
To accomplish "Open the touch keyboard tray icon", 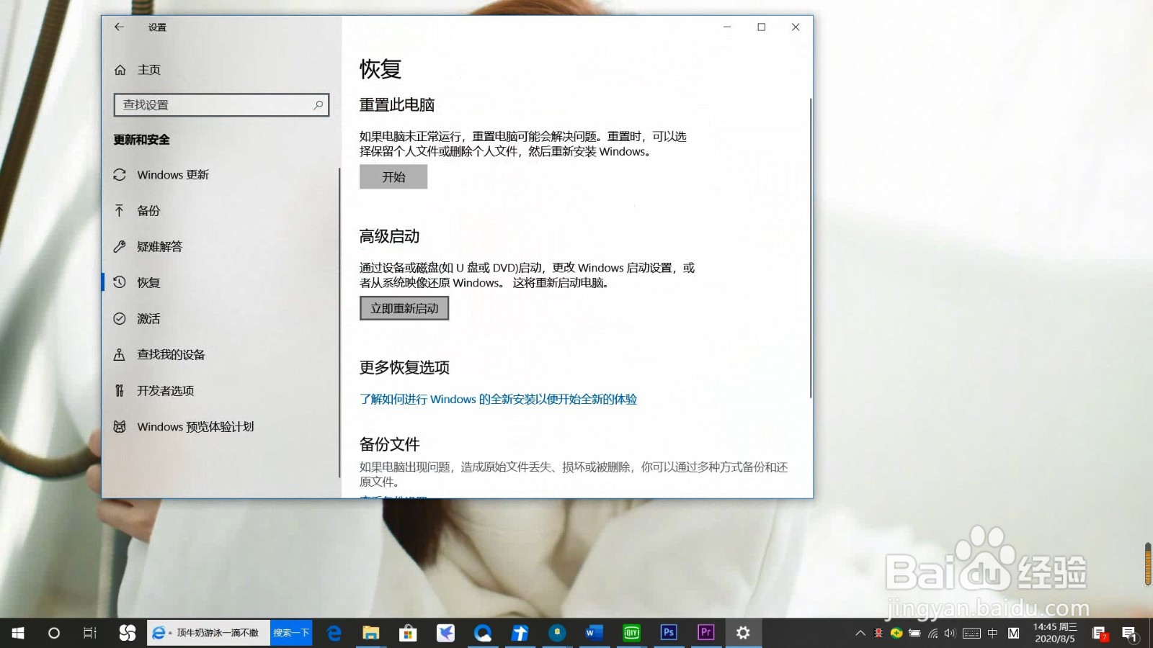I will tap(971, 634).
